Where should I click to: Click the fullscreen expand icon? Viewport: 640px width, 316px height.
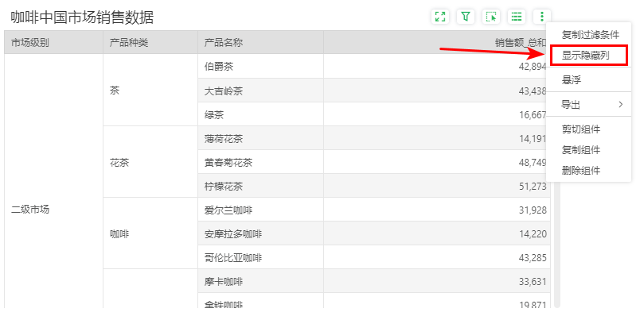coord(440,17)
